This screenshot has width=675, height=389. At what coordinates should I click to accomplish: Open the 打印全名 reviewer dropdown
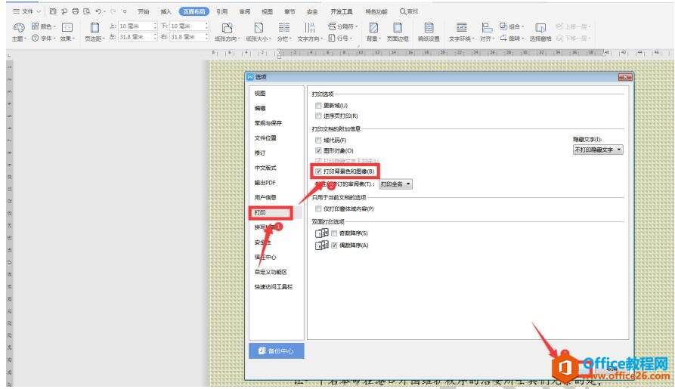click(395, 184)
